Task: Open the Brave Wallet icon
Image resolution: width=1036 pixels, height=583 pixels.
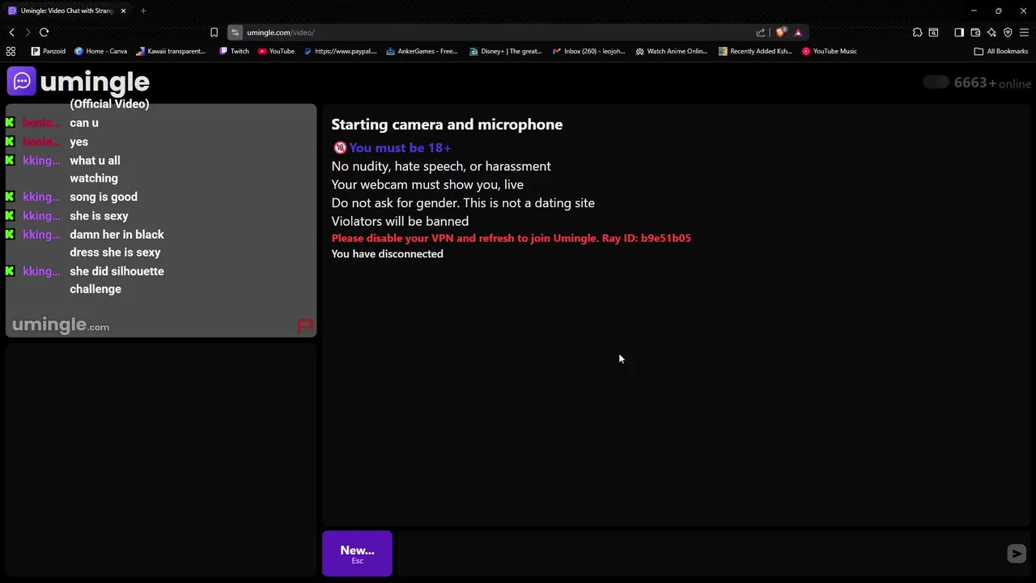Action: [975, 32]
